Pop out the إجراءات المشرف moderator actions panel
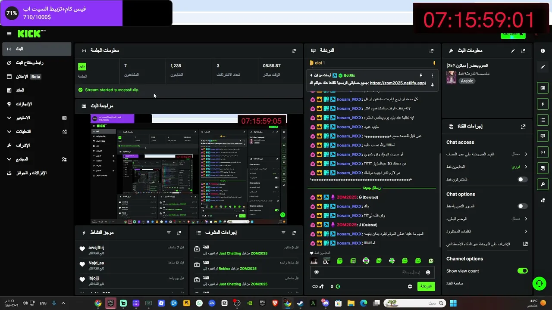The image size is (552, 310). point(294,232)
